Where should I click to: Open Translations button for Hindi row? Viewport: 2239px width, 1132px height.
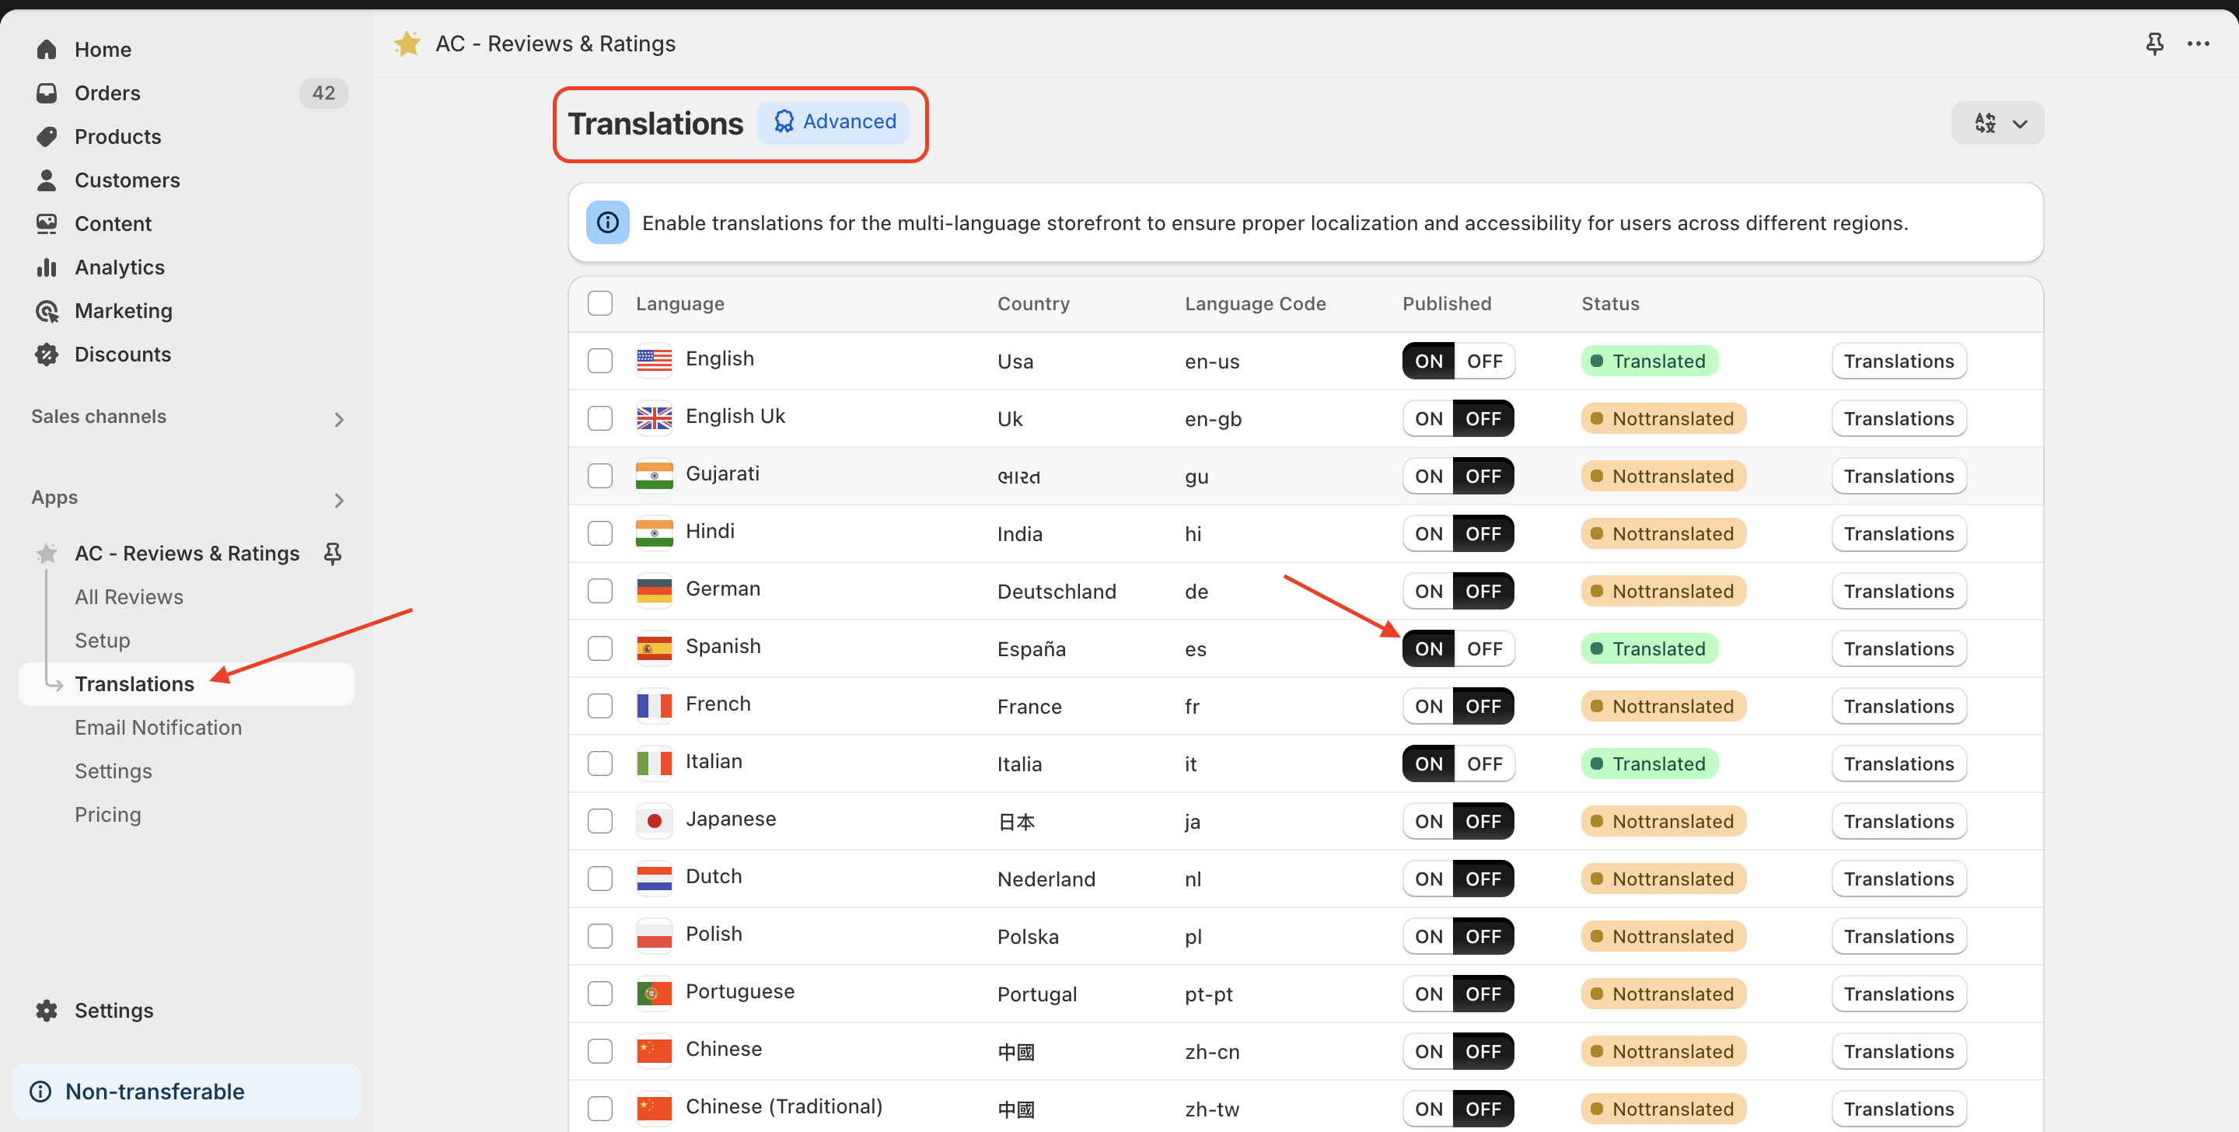[1898, 533]
